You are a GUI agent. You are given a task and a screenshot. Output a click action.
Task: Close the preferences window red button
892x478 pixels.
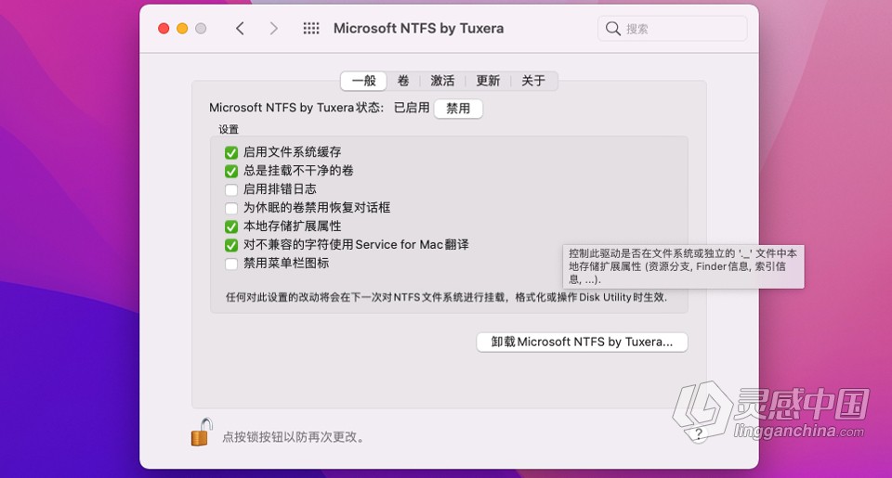164,29
